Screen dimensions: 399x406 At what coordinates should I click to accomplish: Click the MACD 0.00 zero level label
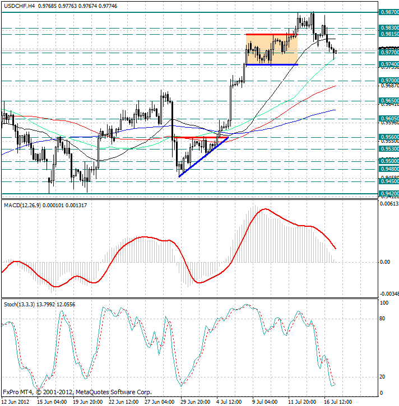pos(385,262)
